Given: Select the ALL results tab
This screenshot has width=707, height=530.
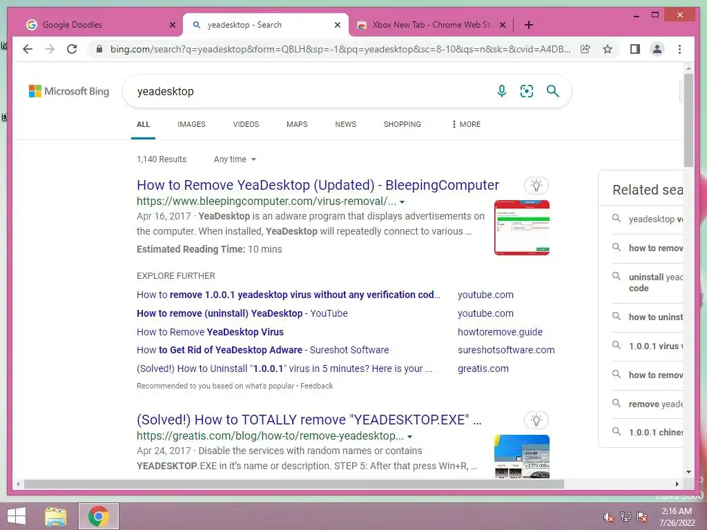Looking at the screenshot, I should tap(143, 124).
